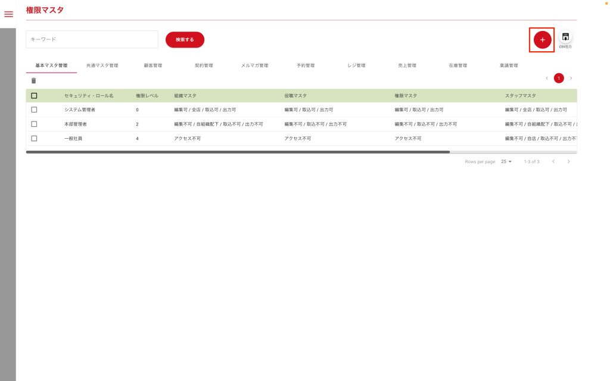This screenshot has width=610, height=381.
Task: Select the 本部管理者 row checkbox
Action: [34, 124]
